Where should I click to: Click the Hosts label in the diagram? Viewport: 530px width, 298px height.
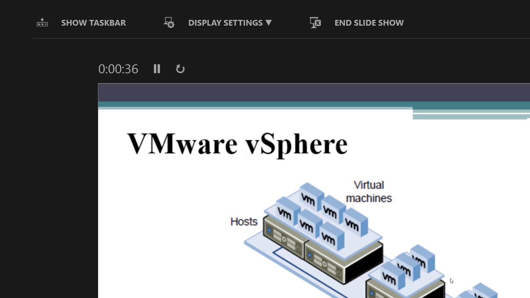coord(243,222)
